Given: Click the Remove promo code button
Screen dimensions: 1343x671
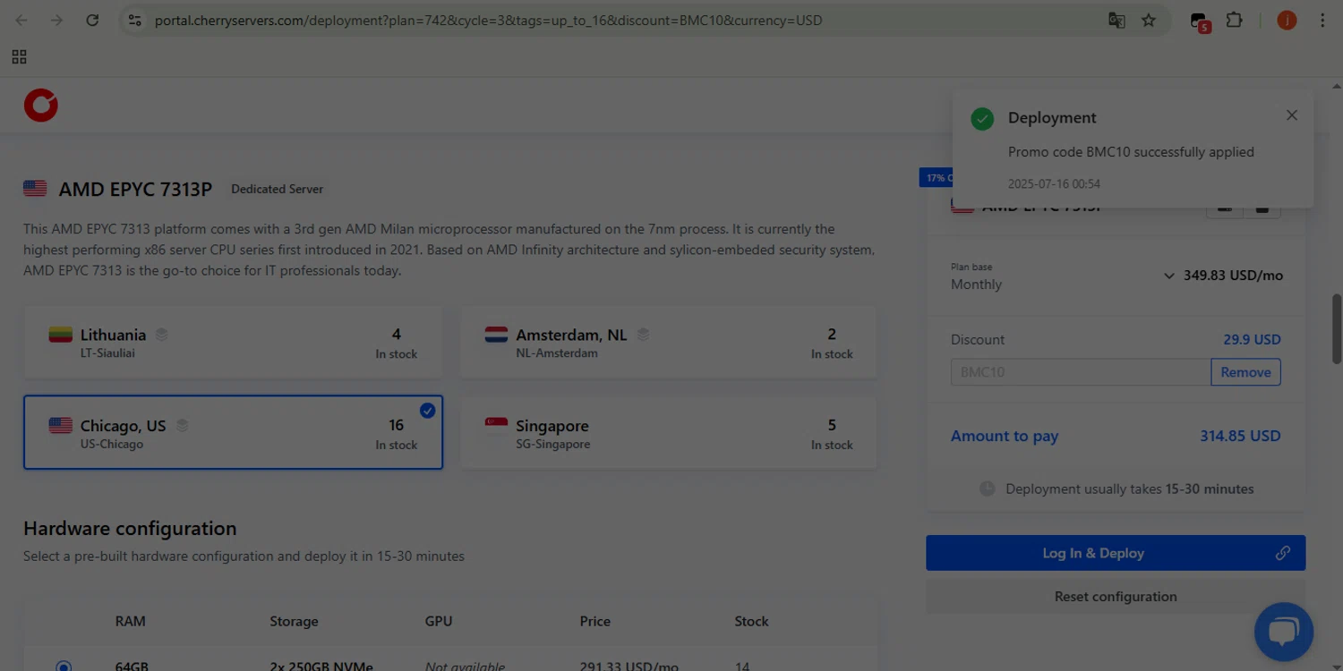Looking at the screenshot, I should coord(1245,372).
